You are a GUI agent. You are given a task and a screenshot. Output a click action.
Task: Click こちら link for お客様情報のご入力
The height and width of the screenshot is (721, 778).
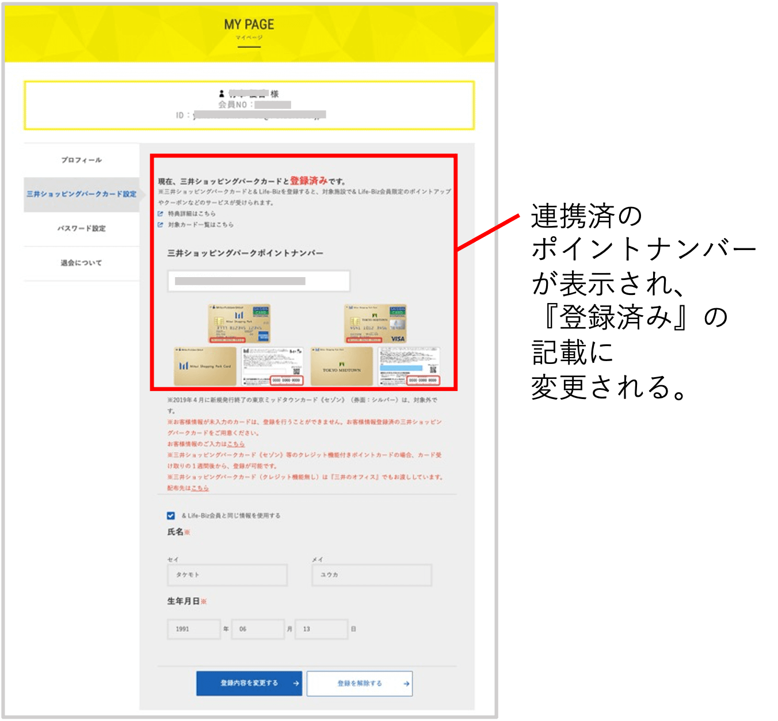click(x=236, y=444)
